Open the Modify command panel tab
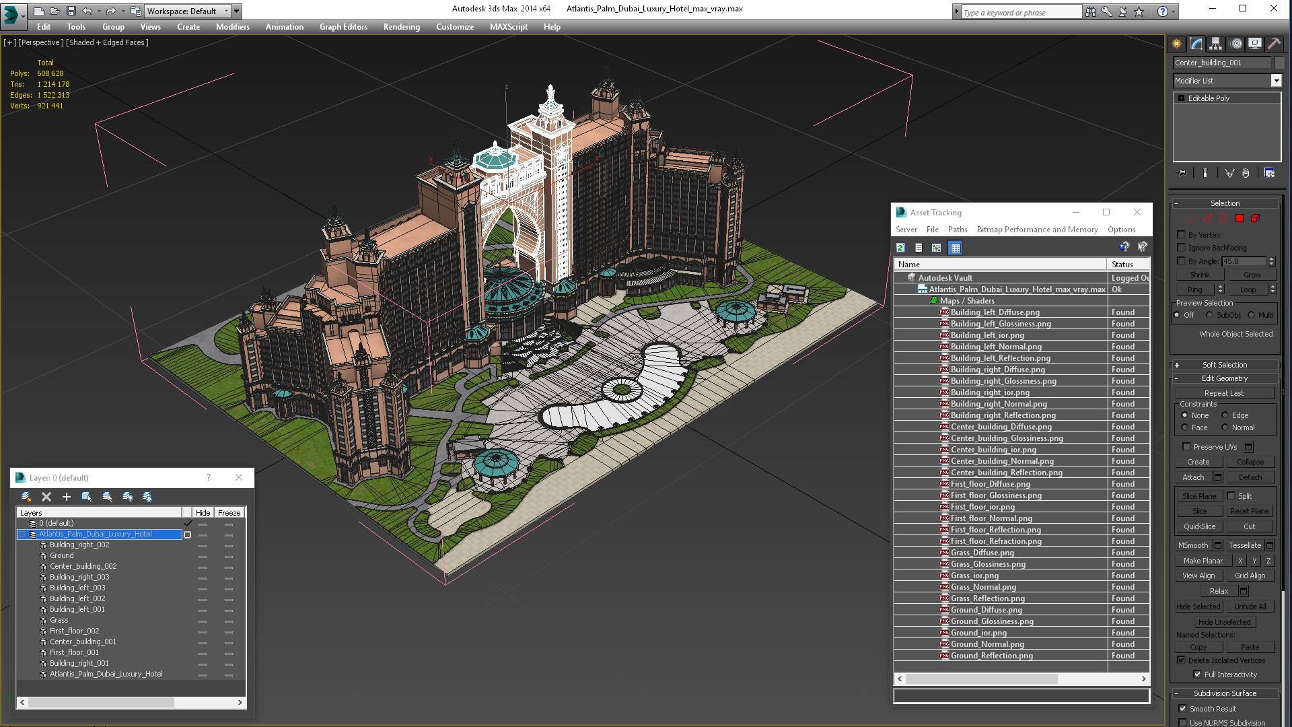The height and width of the screenshot is (727, 1292). click(x=1196, y=44)
